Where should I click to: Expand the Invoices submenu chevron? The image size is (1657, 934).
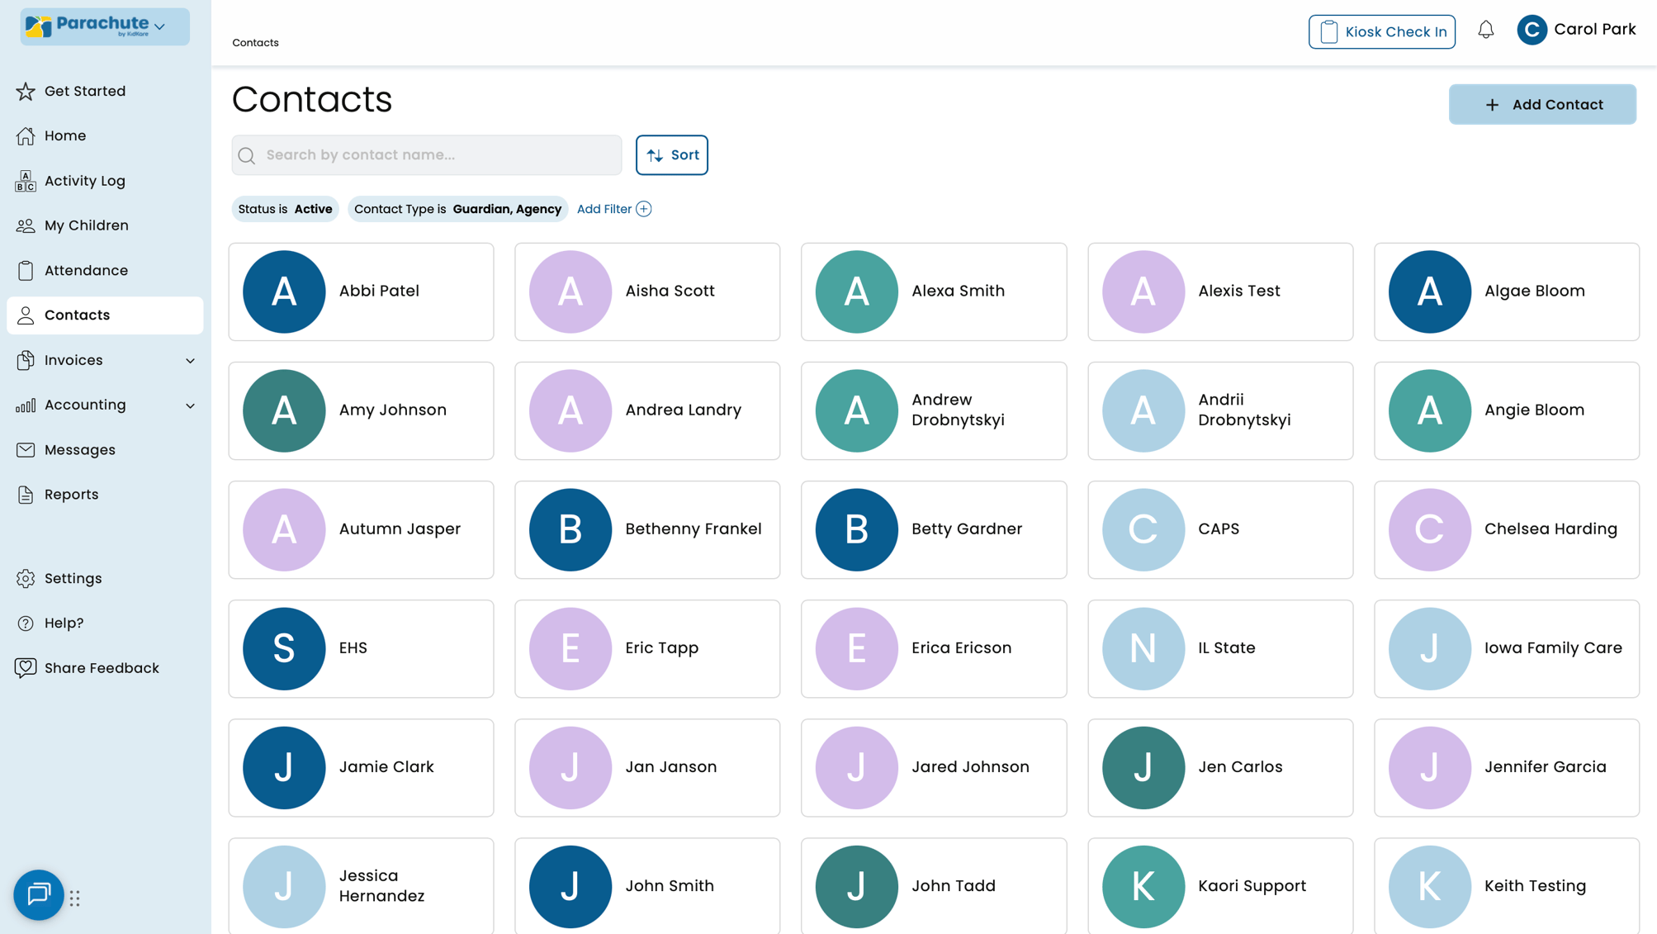[191, 361]
